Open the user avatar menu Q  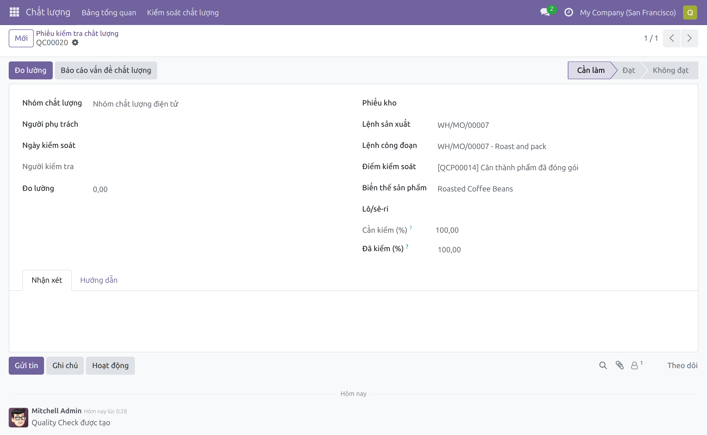690,13
